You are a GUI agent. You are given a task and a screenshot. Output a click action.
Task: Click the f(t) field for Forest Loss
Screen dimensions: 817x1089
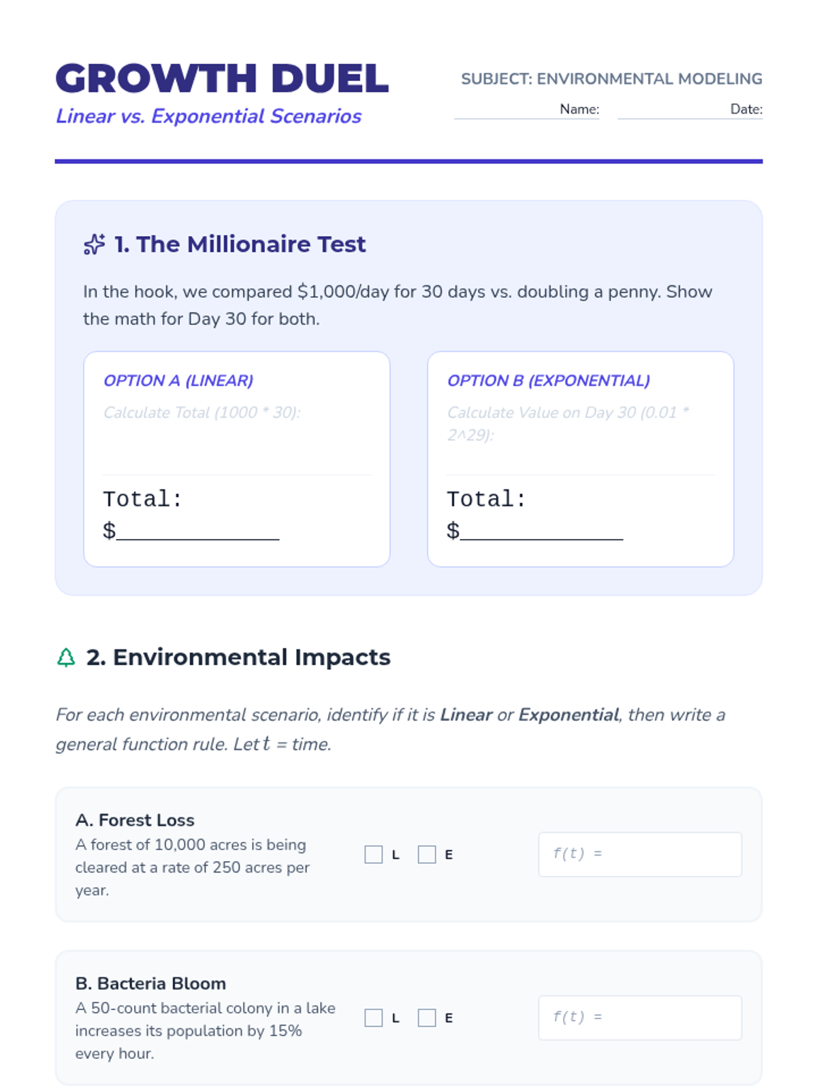[640, 854]
